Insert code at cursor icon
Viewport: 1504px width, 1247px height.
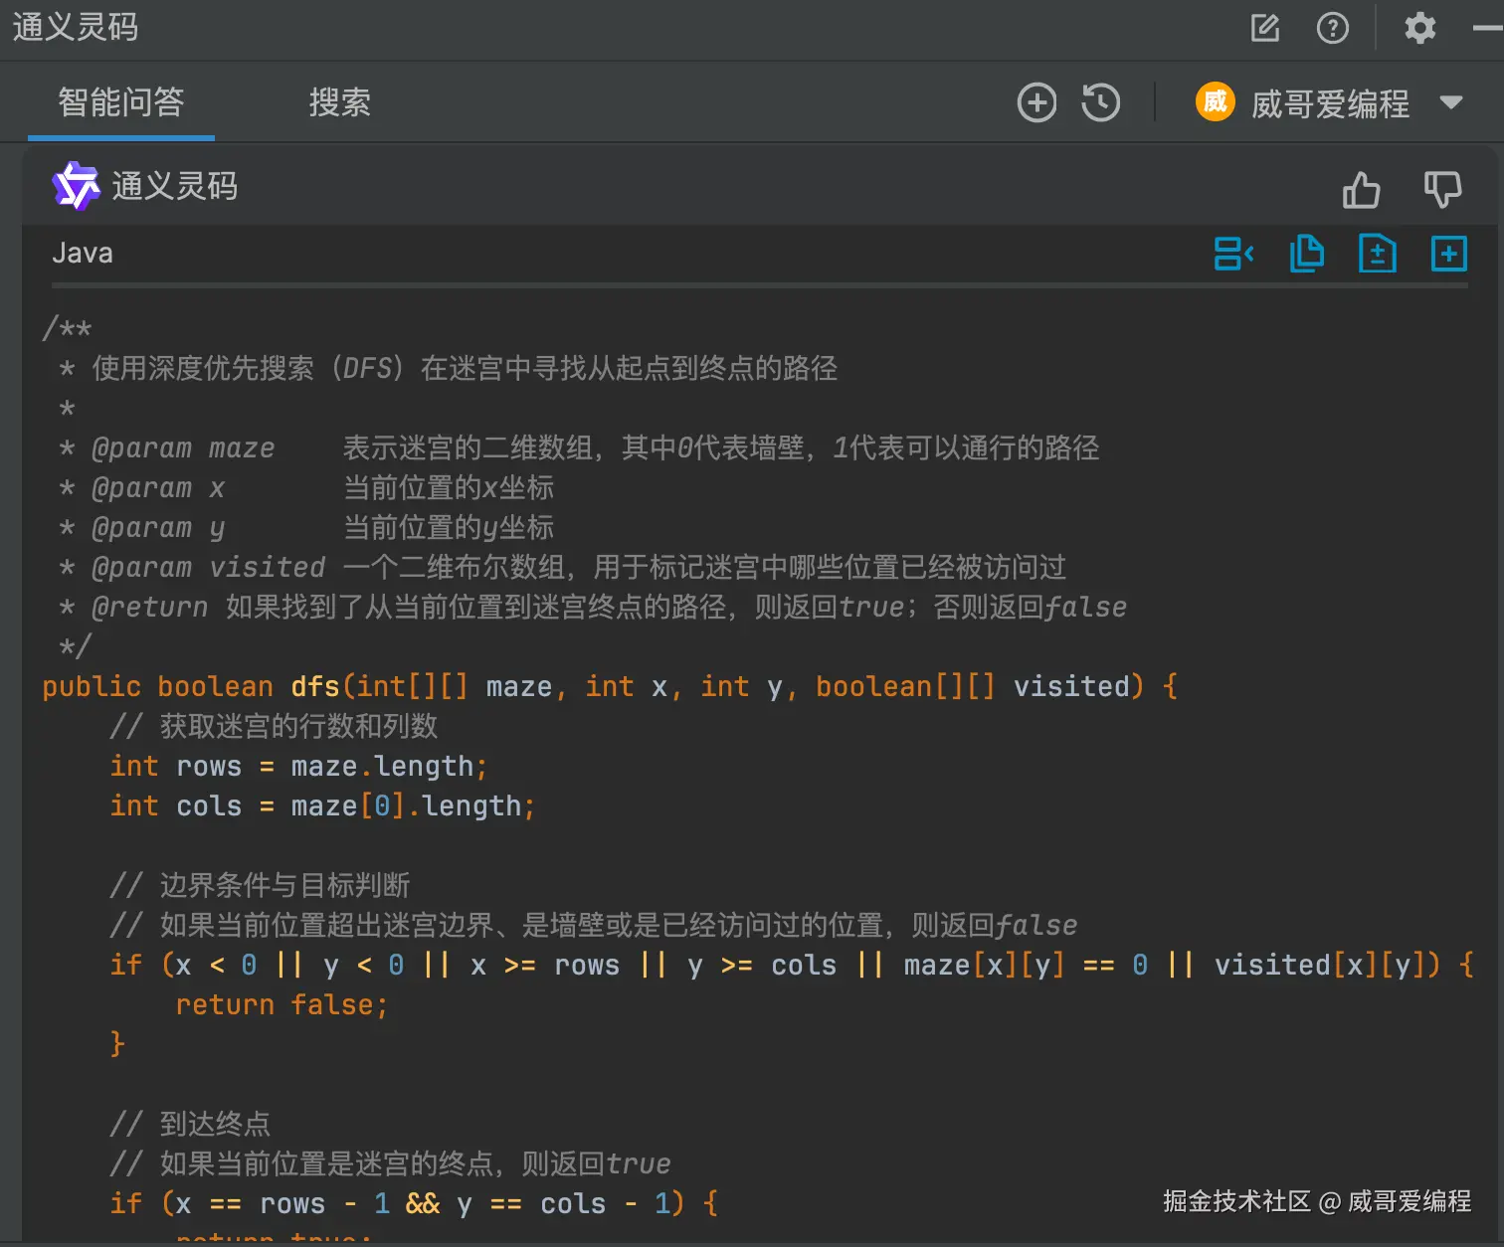pos(1234,254)
